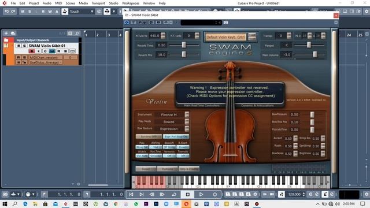This screenshot has height=208, width=370.
Task: Toggle the Harmonics Off button
Action: 169,155
